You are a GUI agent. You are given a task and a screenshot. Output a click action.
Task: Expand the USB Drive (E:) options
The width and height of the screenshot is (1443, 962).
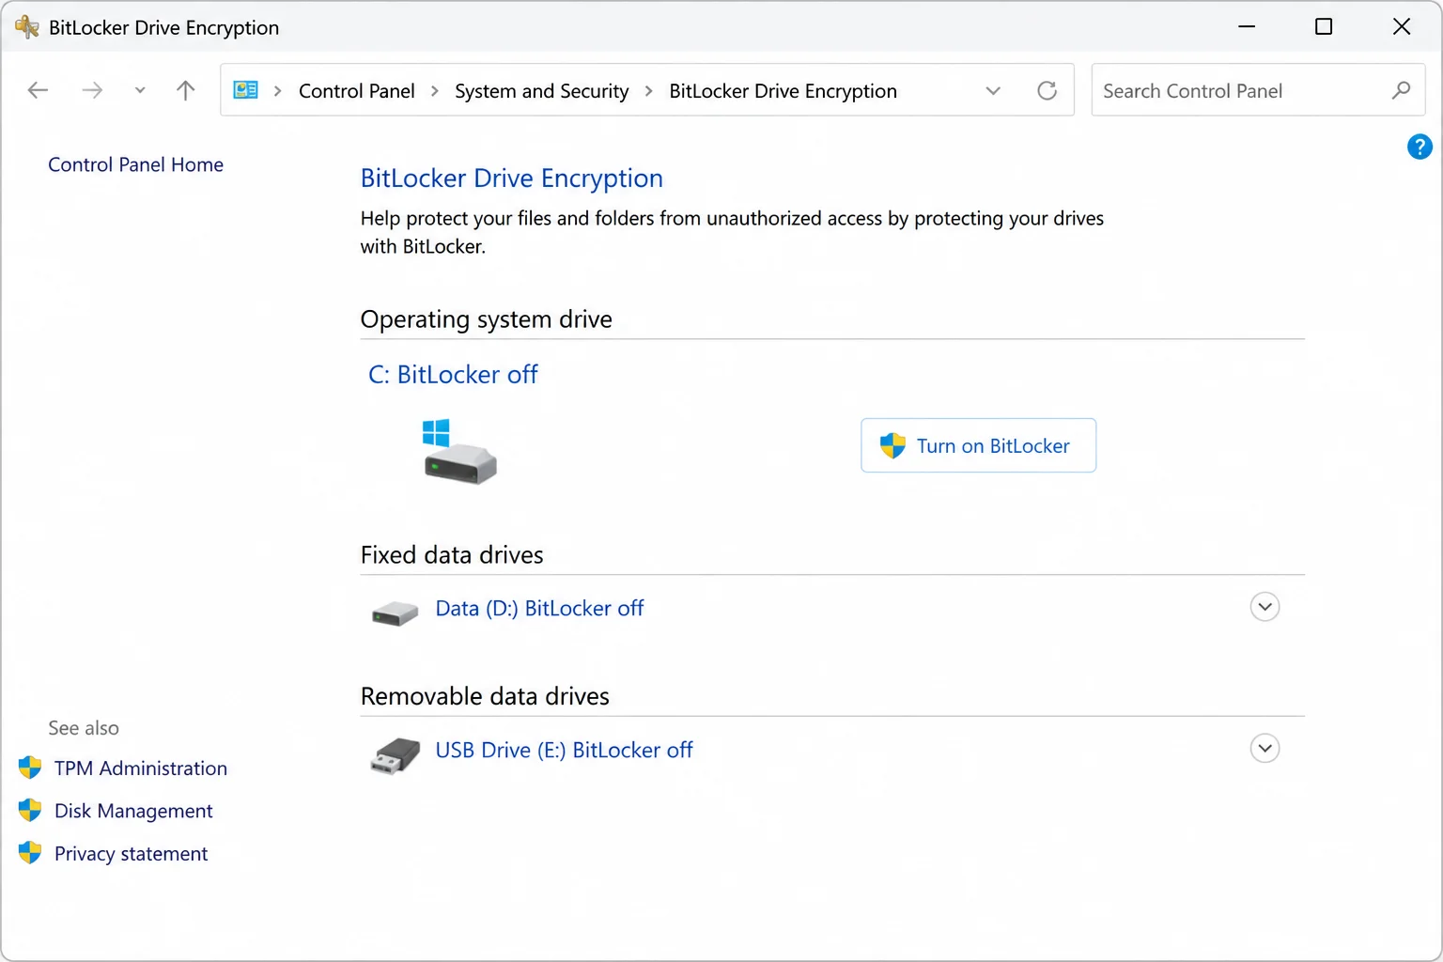coord(1265,749)
